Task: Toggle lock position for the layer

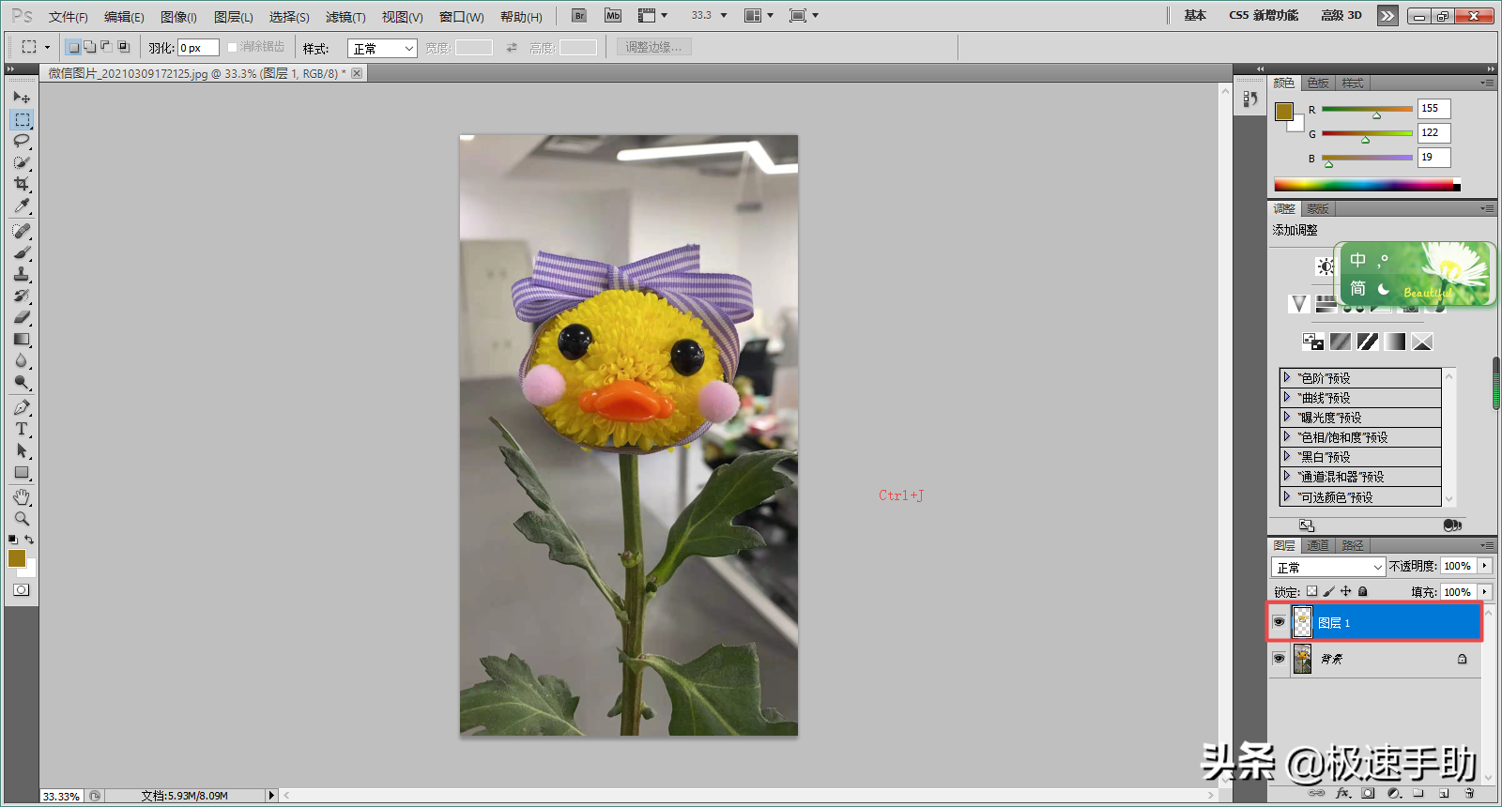Action: (x=1345, y=591)
